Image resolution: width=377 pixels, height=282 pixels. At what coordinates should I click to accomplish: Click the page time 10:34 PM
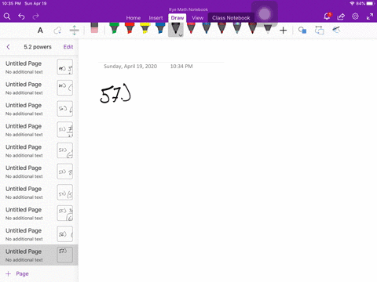click(x=181, y=67)
